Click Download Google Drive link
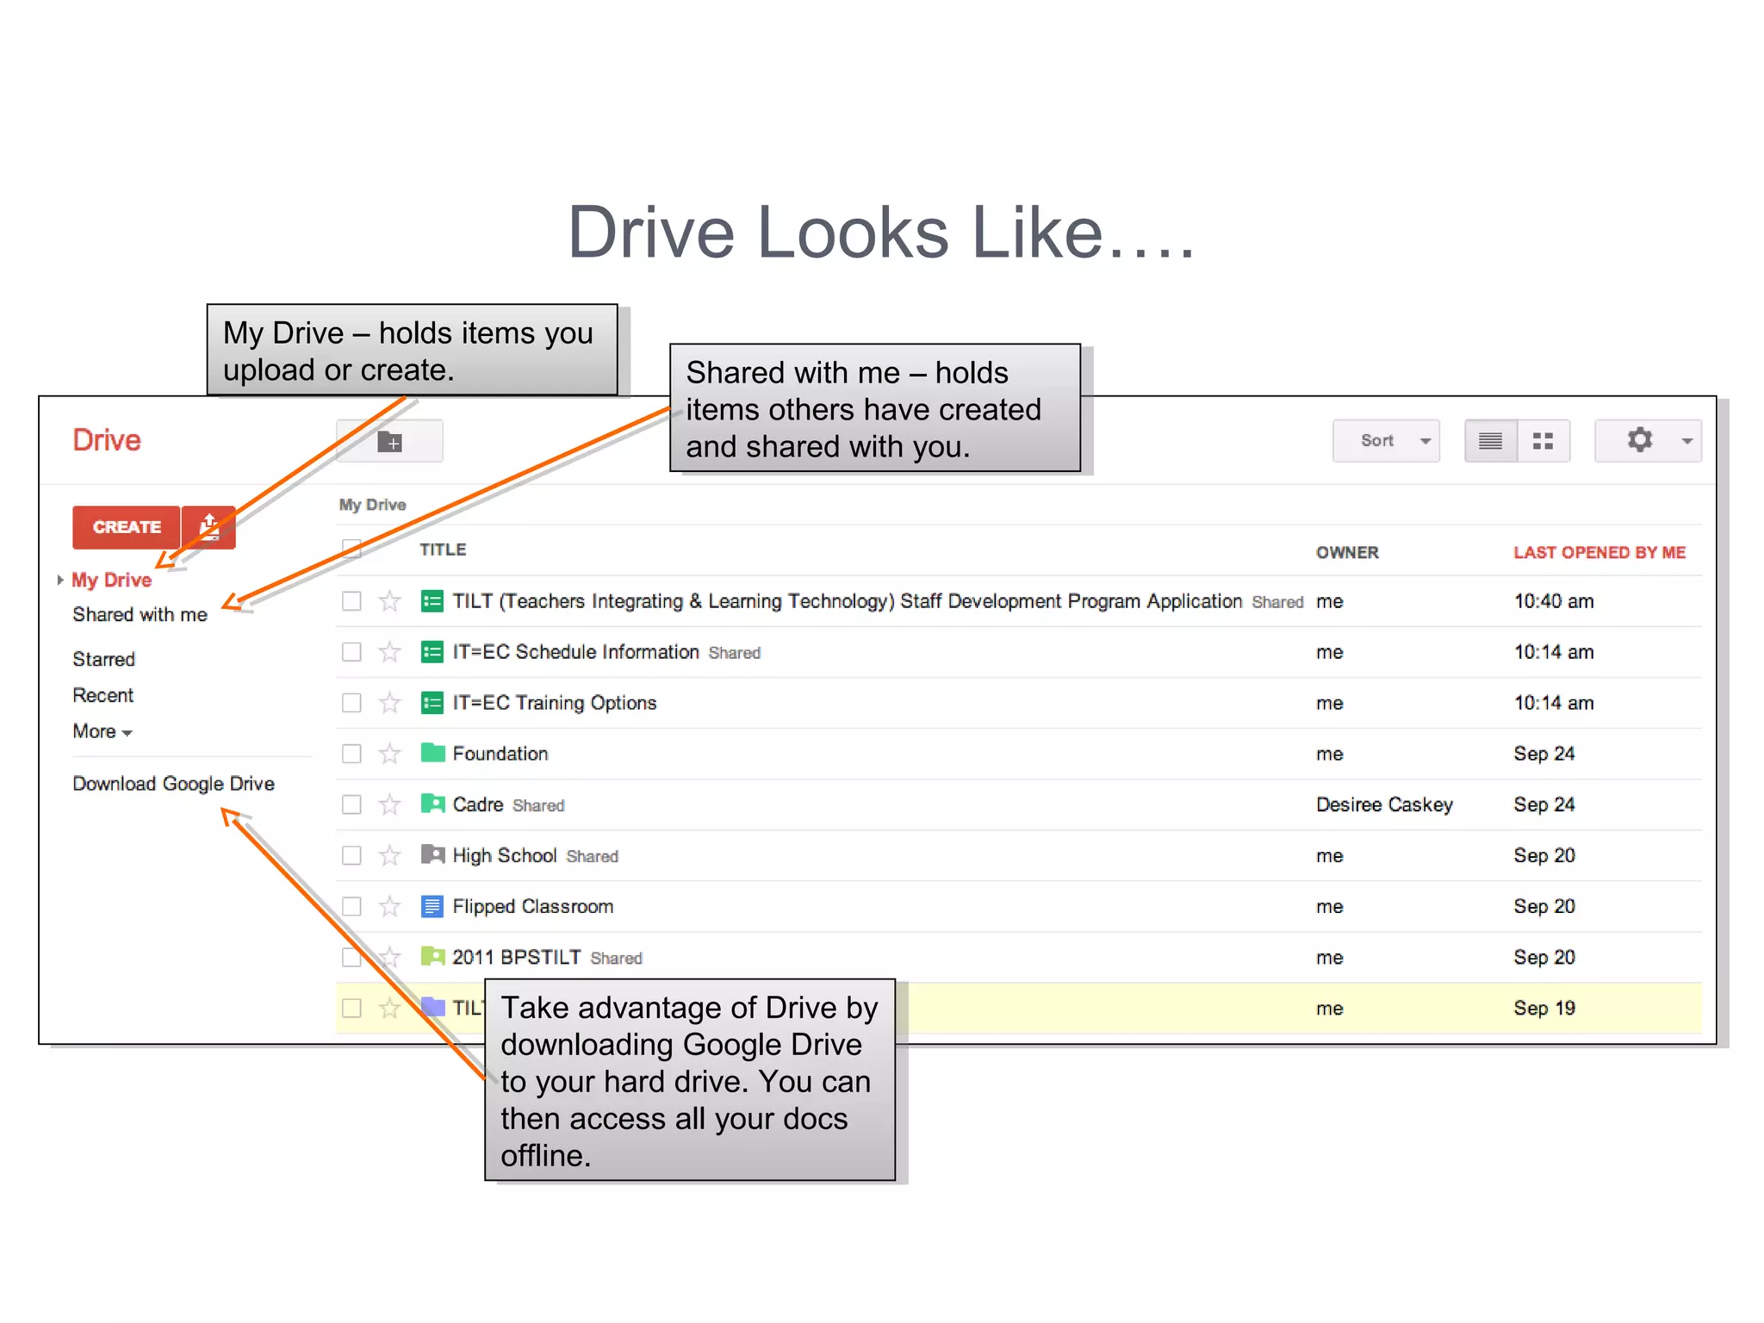1764x1323 pixels. pos(173,784)
